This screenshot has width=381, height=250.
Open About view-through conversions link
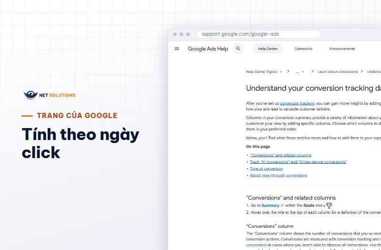pos(279,175)
